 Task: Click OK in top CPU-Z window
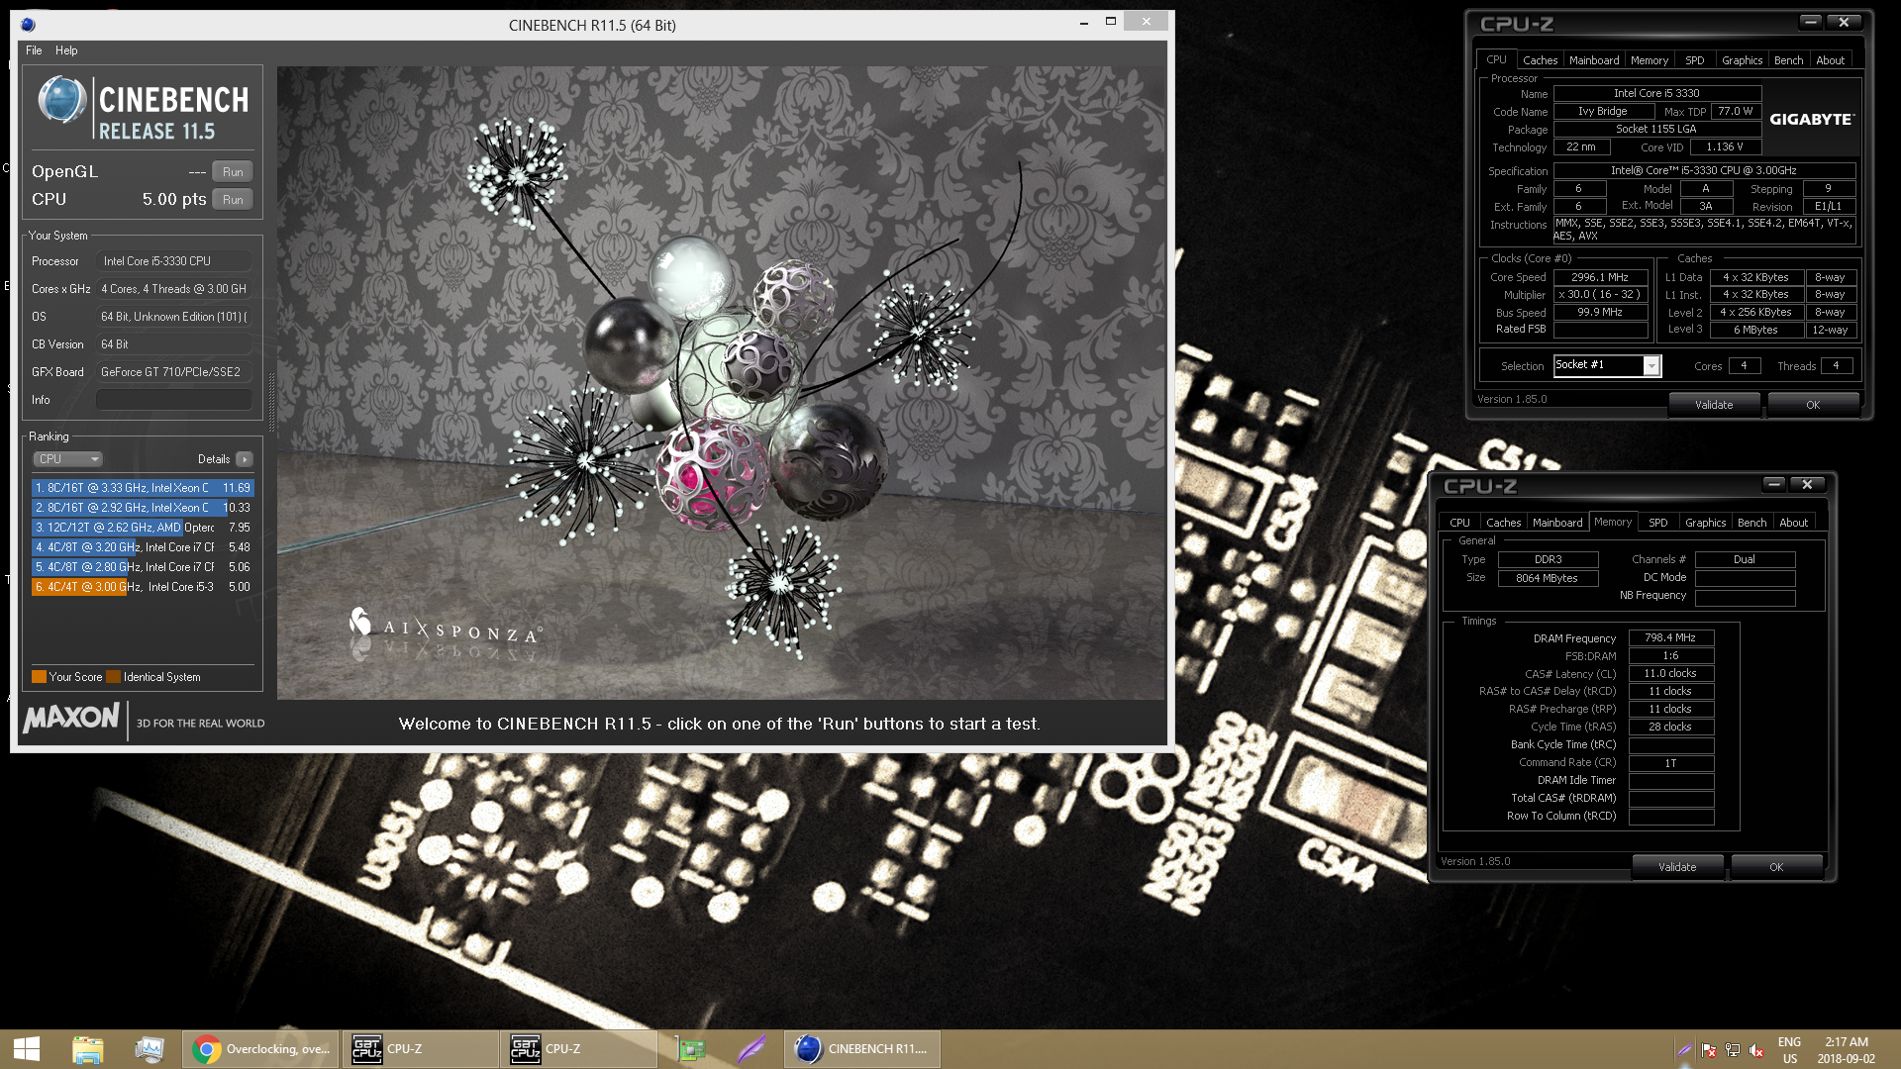(x=1813, y=405)
